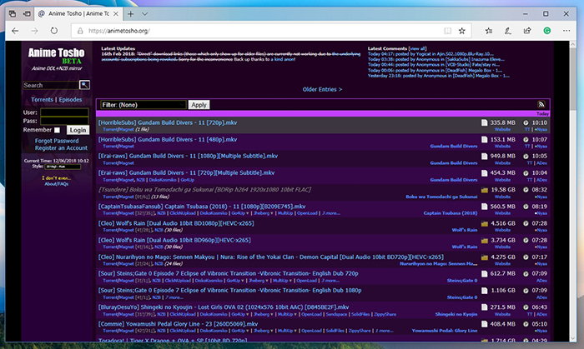Add page to favorites star
The image size is (584, 349).
coord(462,31)
